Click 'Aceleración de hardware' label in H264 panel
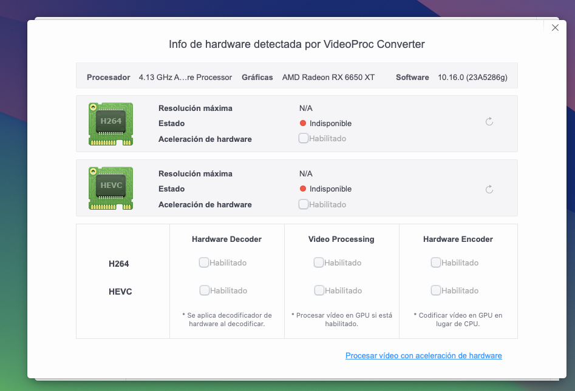This screenshot has height=391, width=575. tap(205, 139)
